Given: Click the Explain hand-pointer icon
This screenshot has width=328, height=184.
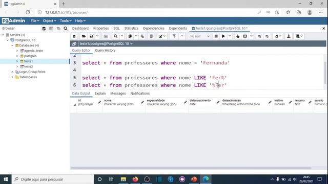Looking at the screenshot, I should (238, 36).
